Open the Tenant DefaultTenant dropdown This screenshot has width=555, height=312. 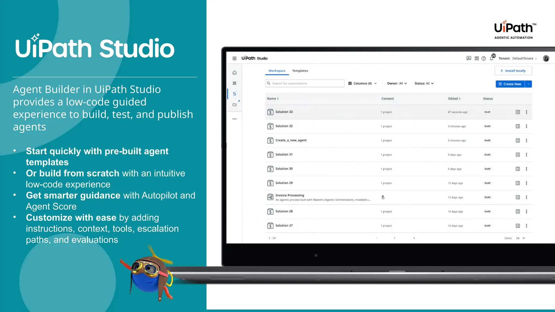click(518, 58)
